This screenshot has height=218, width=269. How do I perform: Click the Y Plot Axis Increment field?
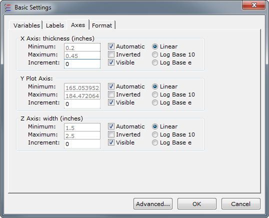click(x=82, y=104)
